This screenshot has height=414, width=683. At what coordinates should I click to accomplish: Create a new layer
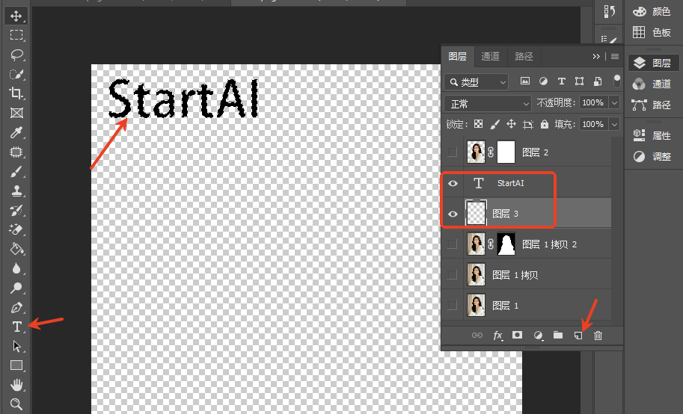point(578,336)
